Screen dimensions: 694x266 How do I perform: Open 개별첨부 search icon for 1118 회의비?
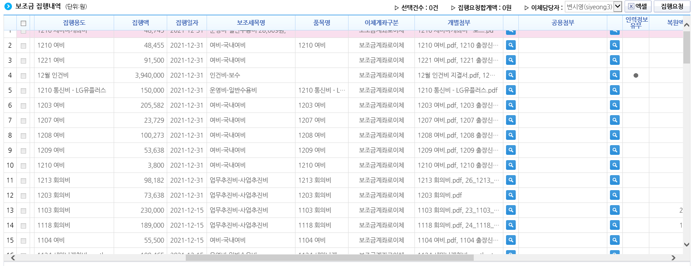[x=511, y=225]
